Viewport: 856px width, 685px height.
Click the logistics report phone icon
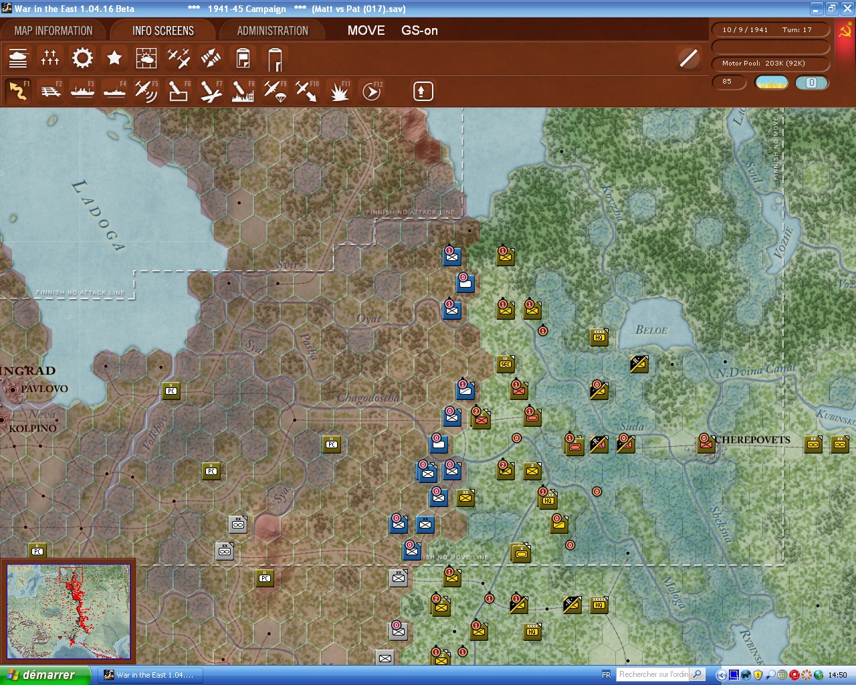click(275, 59)
